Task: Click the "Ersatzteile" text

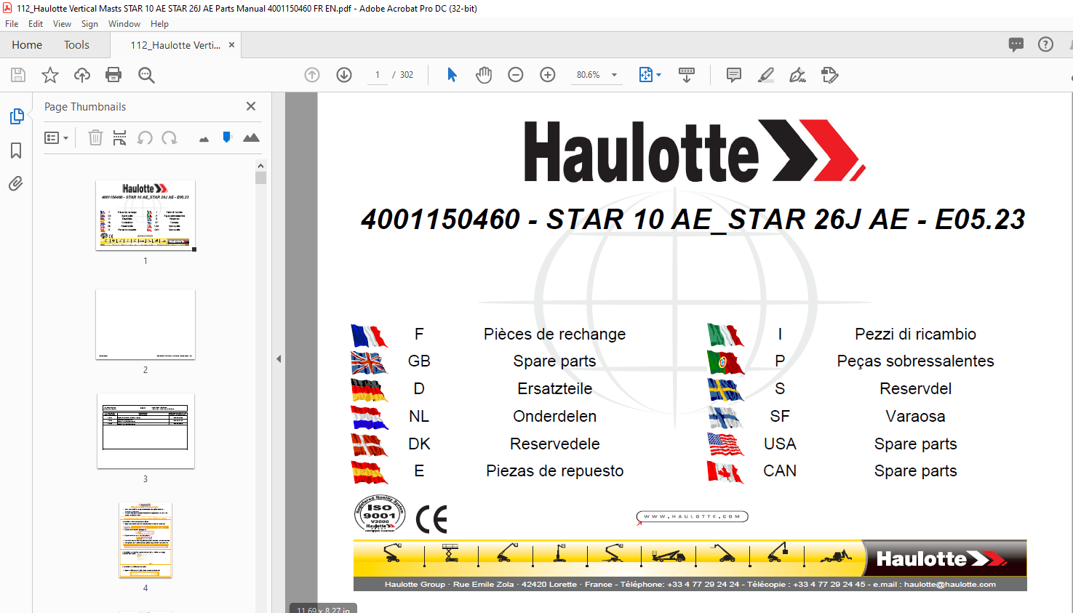Action: (555, 388)
